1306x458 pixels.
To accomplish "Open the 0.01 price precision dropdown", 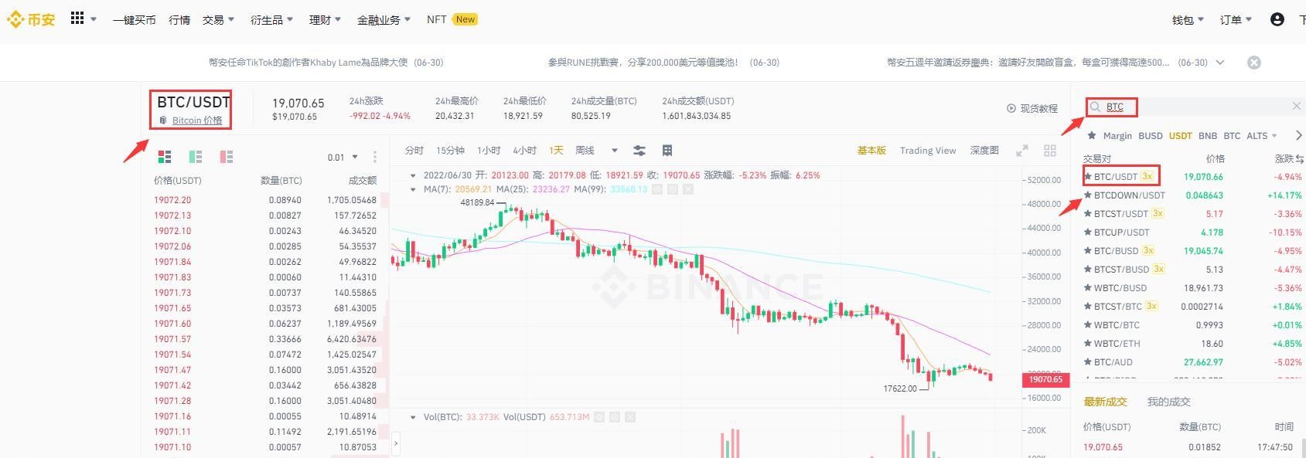I will 343,158.
